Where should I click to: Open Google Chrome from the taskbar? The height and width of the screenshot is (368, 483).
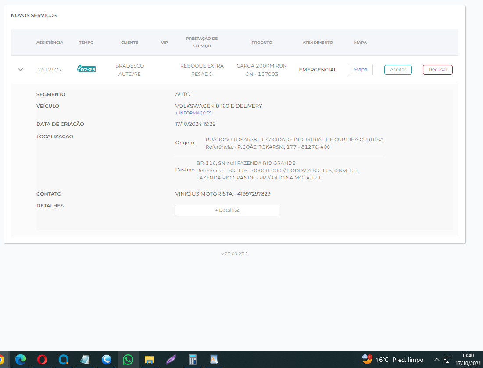[1, 359]
